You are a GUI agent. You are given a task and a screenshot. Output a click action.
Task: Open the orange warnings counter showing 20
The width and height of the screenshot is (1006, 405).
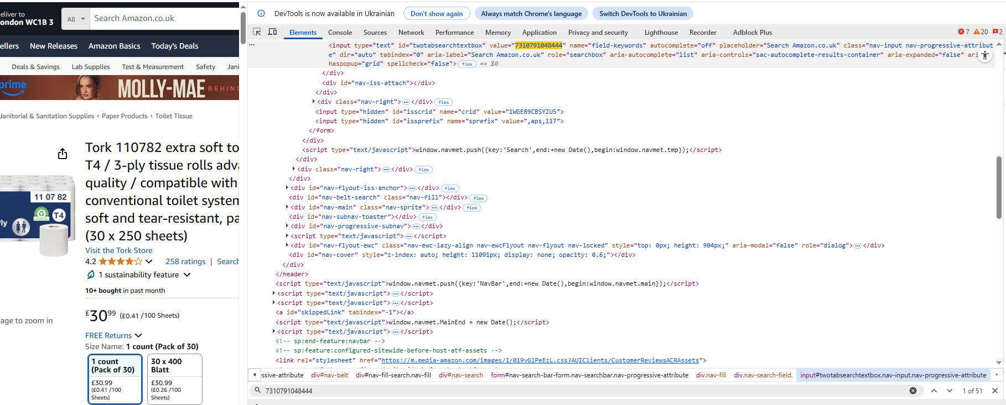pyautogui.click(x=981, y=32)
